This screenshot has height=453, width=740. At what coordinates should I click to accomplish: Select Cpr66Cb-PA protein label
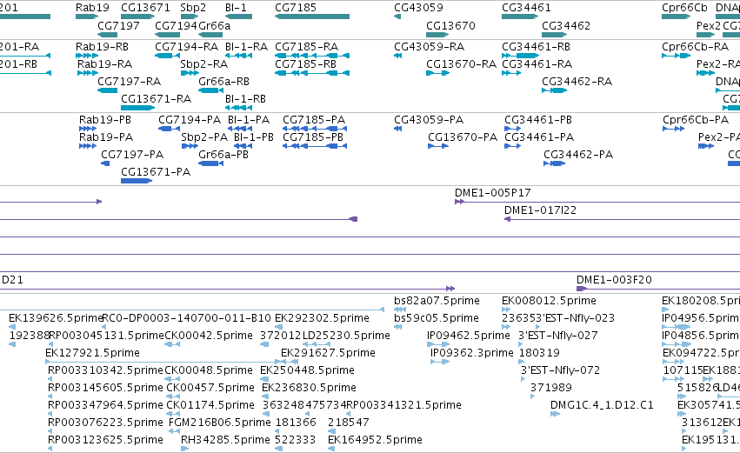coord(696,120)
